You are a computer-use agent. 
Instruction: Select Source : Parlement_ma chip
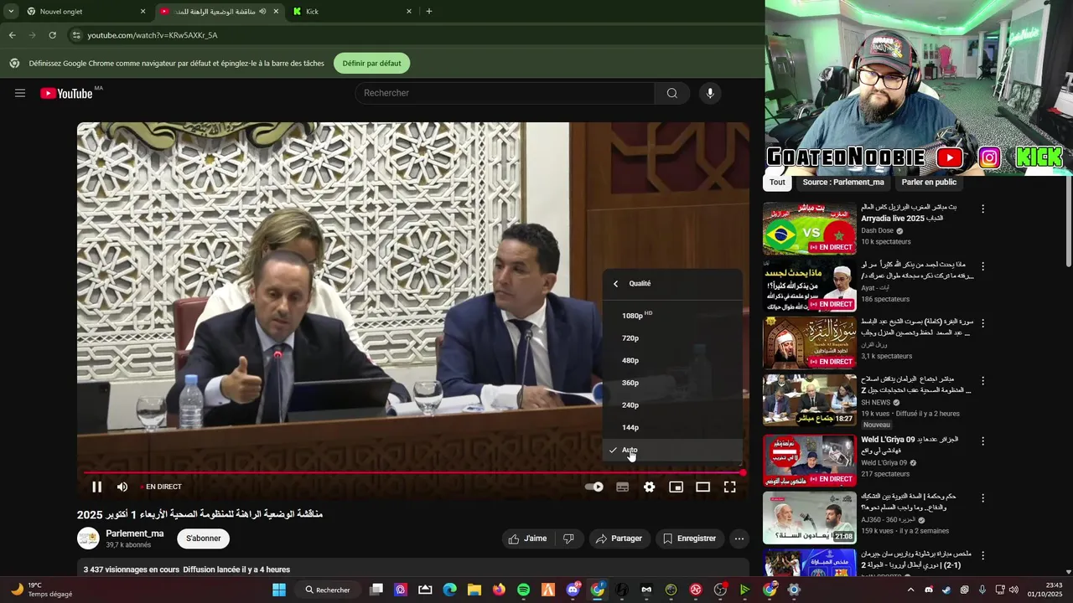tap(842, 182)
